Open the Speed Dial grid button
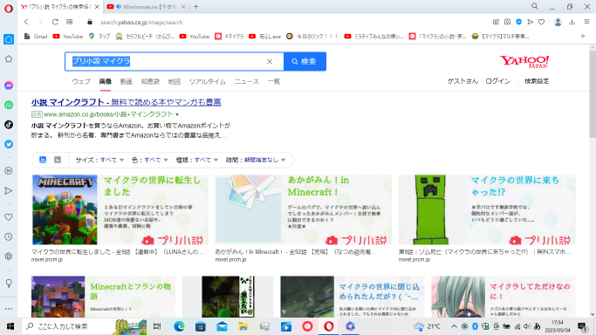 [x=69, y=22]
